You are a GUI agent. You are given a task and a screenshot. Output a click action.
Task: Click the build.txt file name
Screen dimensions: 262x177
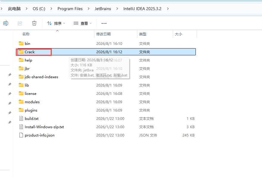[x=32, y=119]
